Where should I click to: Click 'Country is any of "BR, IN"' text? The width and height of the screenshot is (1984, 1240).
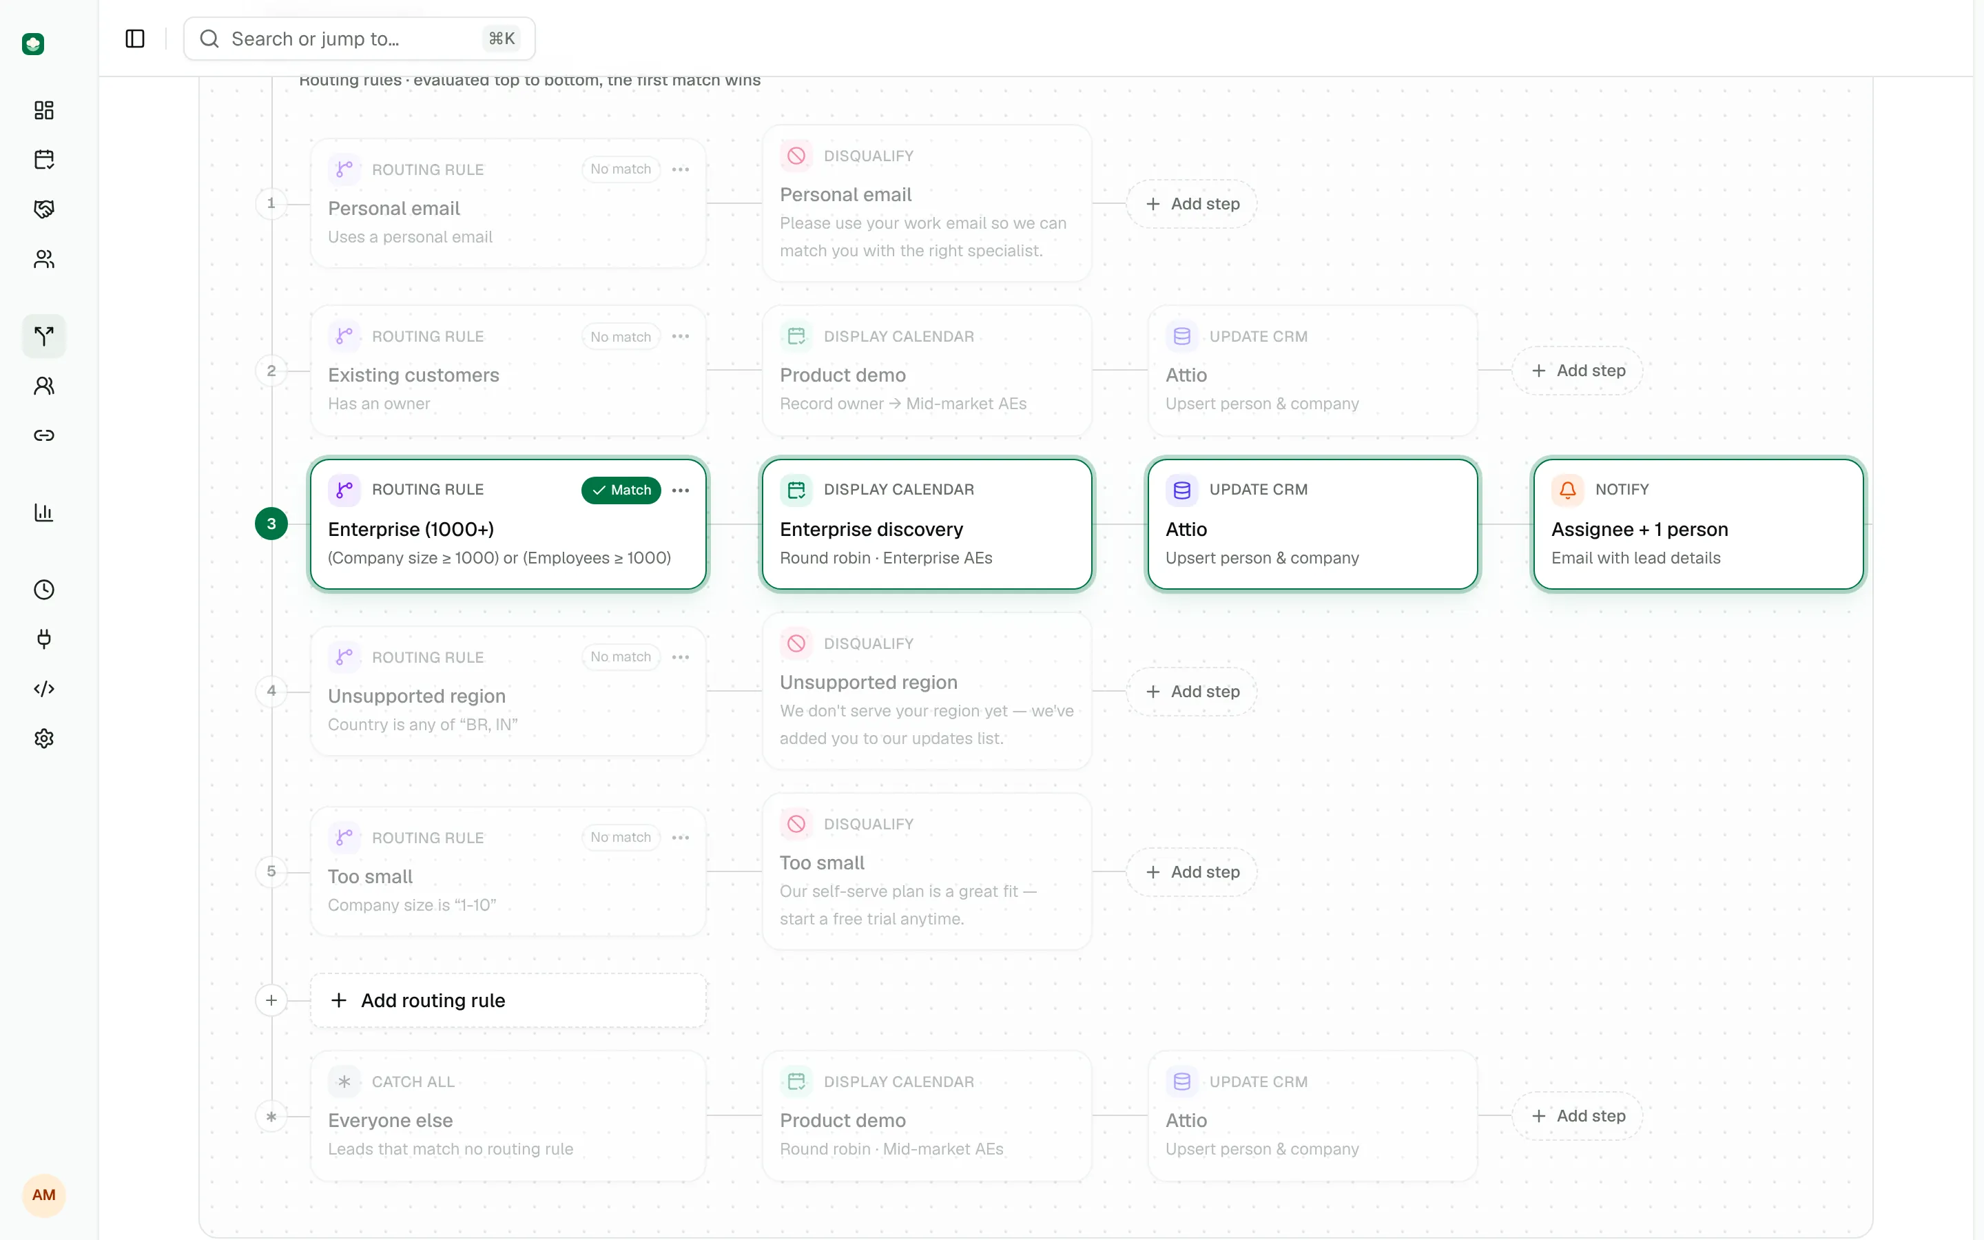coord(423,725)
